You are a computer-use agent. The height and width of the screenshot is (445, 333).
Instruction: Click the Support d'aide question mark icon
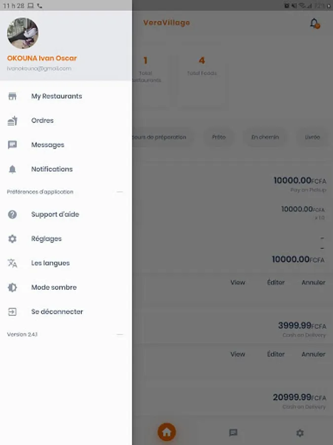tap(12, 215)
